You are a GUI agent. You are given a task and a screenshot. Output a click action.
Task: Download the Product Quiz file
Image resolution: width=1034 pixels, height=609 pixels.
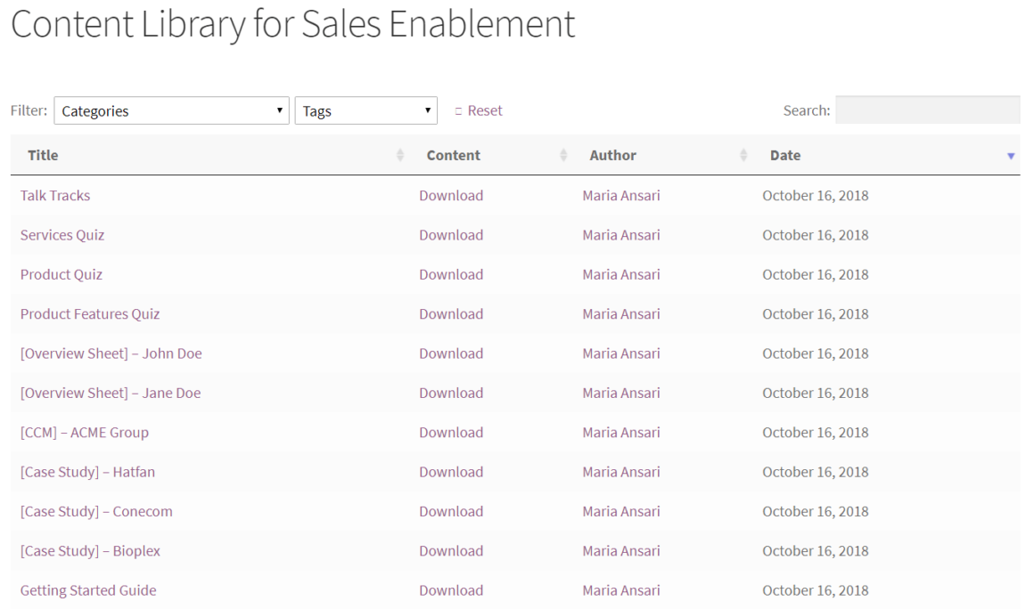pyautogui.click(x=451, y=274)
